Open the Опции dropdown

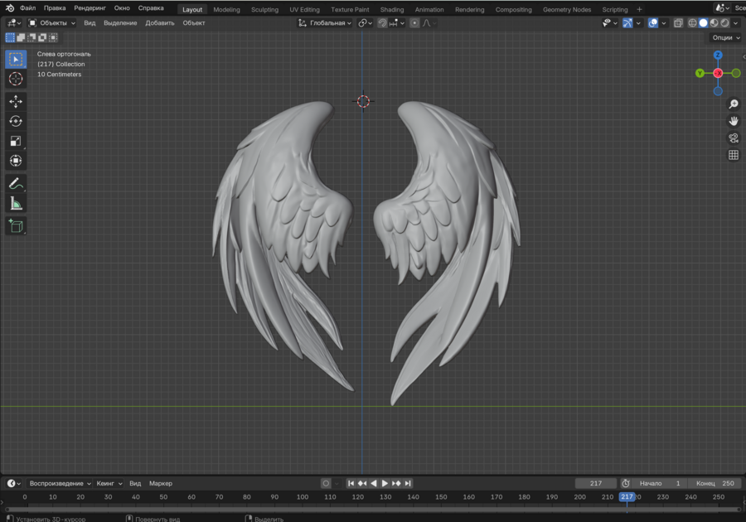[725, 37]
